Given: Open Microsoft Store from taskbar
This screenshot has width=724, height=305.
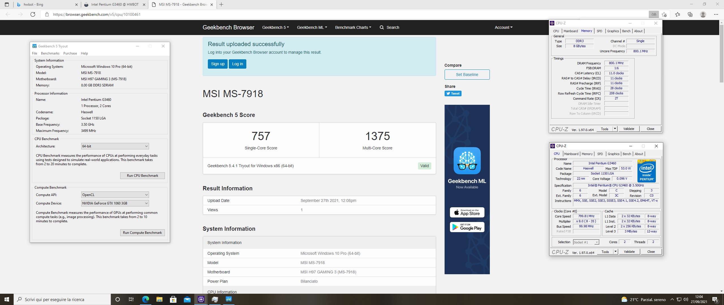Looking at the screenshot, I should [173, 299].
